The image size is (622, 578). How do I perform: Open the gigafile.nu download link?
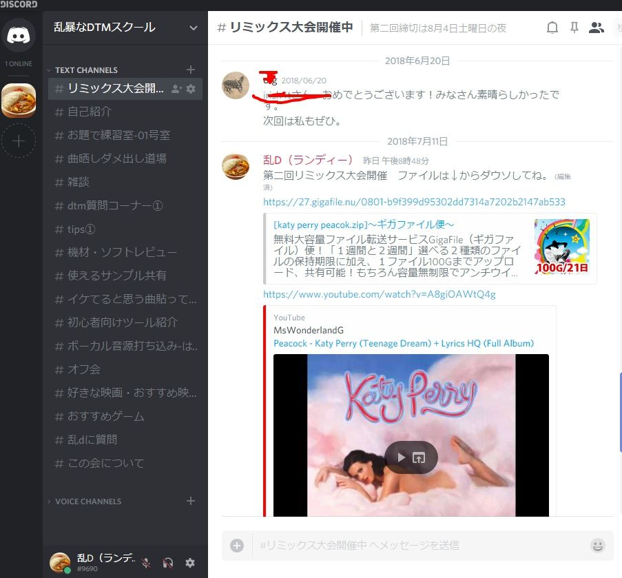pyautogui.click(x=414, y=202)
